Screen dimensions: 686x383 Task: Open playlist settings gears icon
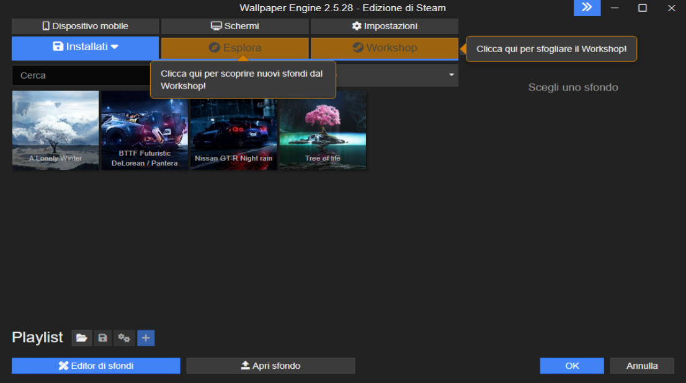[x=124, y=338]
